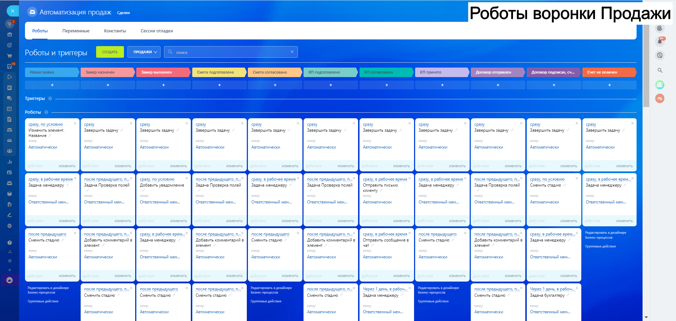Open the home building icon in left sidebar
This screenshot has height=321, width=676.
pyautogui.click(x=10, y=34)
